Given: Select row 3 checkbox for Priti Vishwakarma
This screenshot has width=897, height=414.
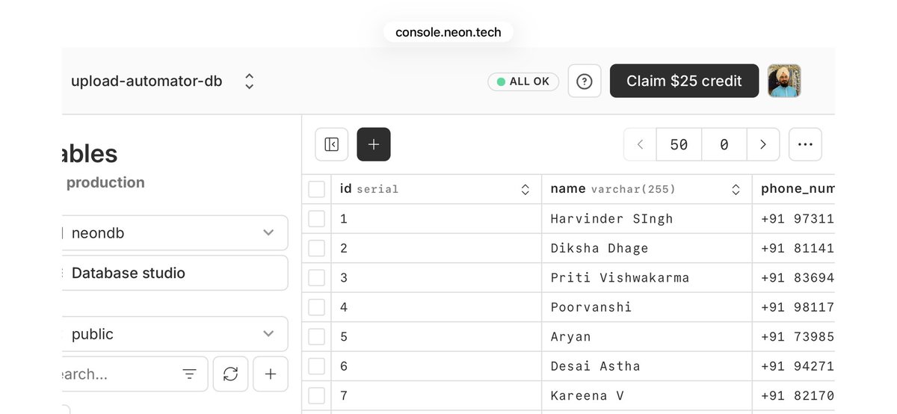Looking at the screenshot, I should (317, 278).
